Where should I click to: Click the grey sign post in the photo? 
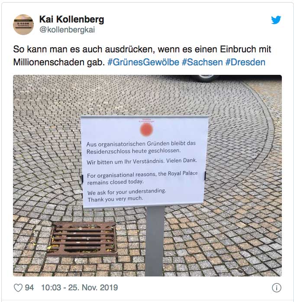pos(155,241)
